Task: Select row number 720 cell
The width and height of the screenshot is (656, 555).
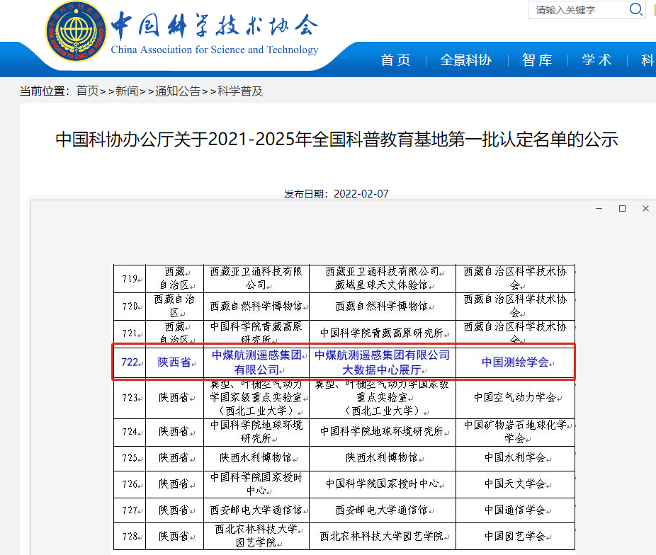Action: 130,307
